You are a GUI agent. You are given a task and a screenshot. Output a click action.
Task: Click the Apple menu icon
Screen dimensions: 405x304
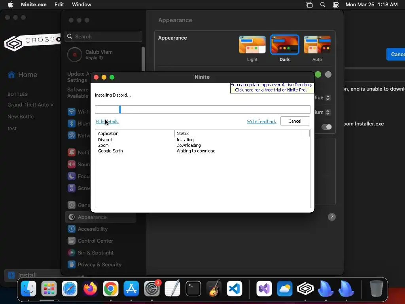[10, 4]
